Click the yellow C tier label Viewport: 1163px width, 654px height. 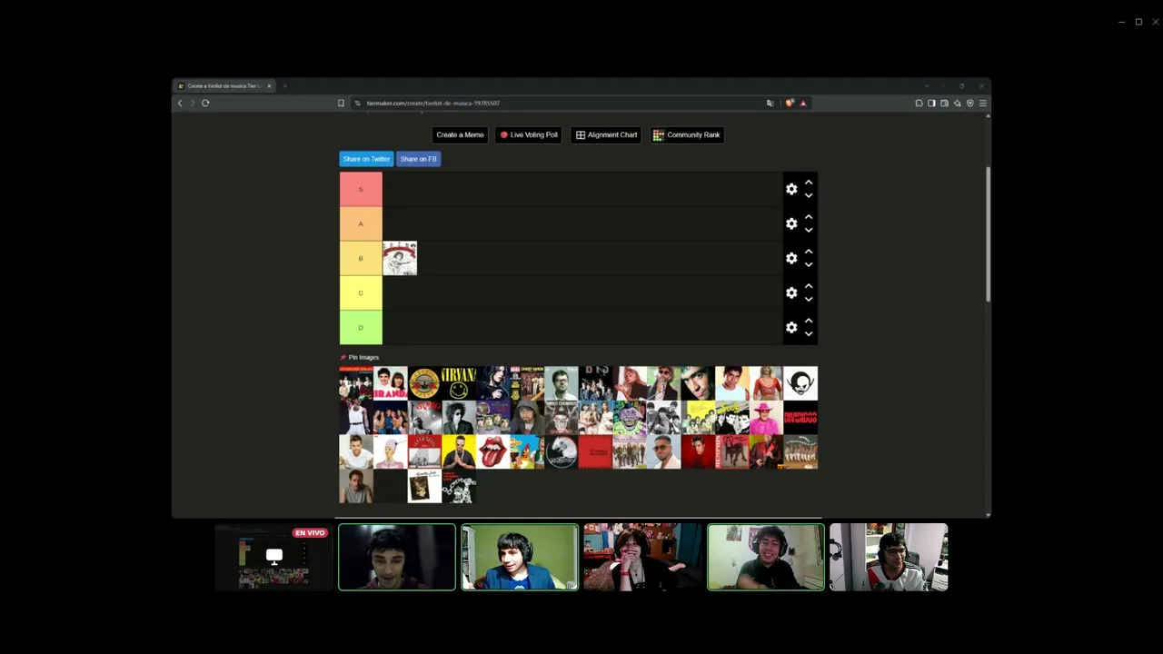(361, 292)
